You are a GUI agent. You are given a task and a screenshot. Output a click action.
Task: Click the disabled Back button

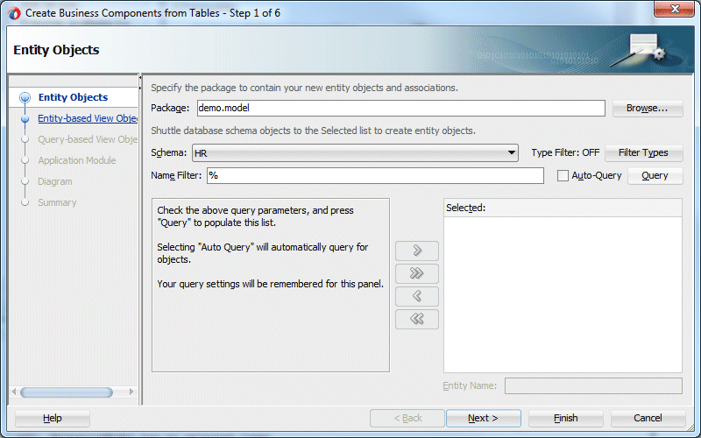pyautogui.click(x=407, y=419)
